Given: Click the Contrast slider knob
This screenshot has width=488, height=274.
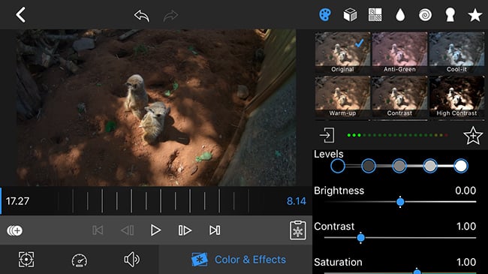Looking at the screenshot, I should point(360,238).
